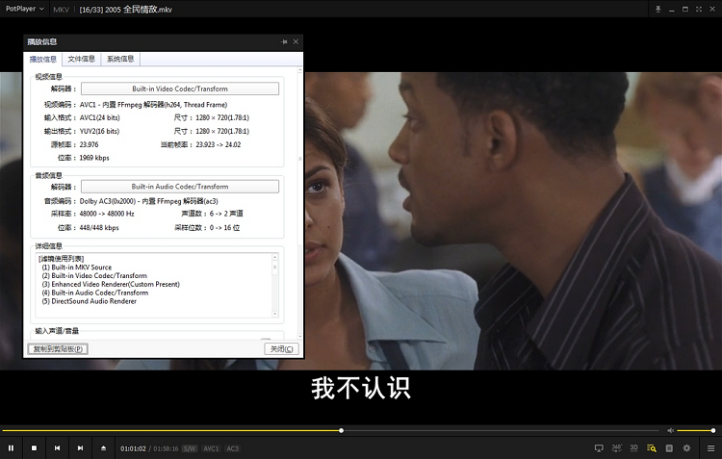This screenshot has width=722, height=459.
Task: Click the 复制到剪贴板 button
Action: coord(57,348)
